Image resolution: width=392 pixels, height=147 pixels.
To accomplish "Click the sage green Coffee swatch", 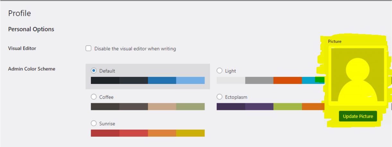I will click(190, 106).
